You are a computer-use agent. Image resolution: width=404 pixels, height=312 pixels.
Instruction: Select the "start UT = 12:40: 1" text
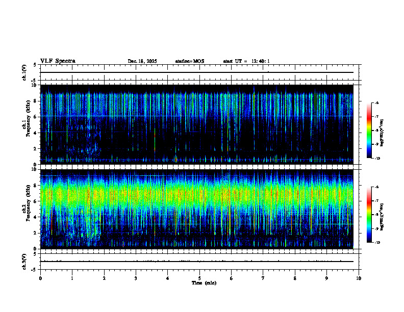point(246,61)
